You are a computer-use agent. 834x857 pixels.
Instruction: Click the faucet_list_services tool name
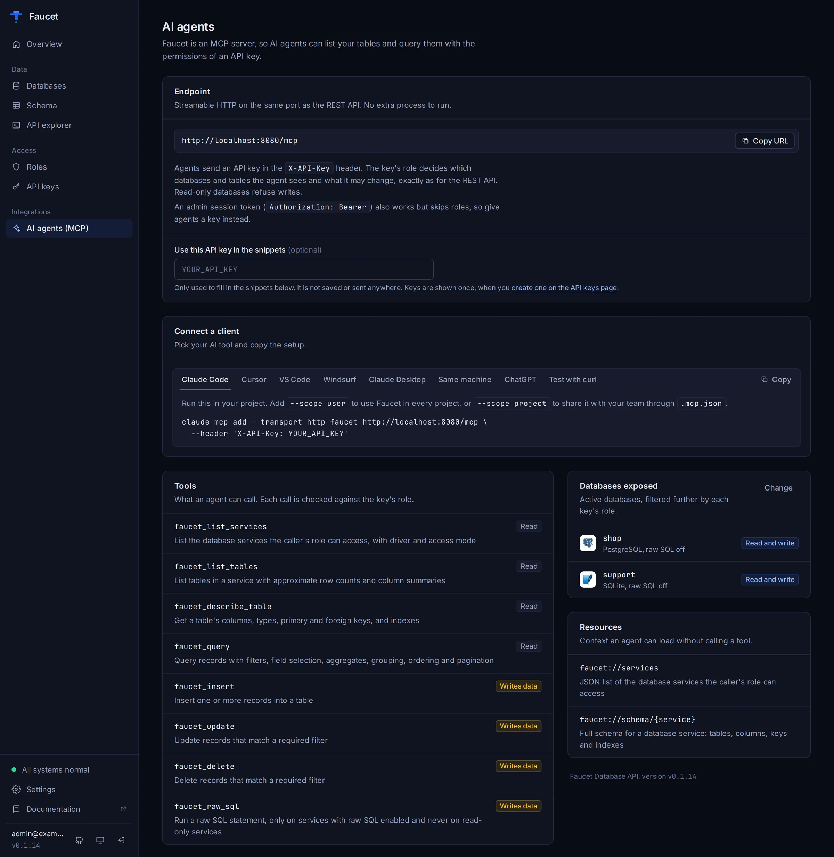tap(220, 527)
